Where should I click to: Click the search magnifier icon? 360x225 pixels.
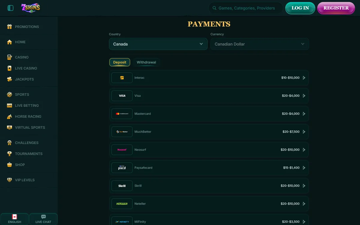tap(214, 8)
